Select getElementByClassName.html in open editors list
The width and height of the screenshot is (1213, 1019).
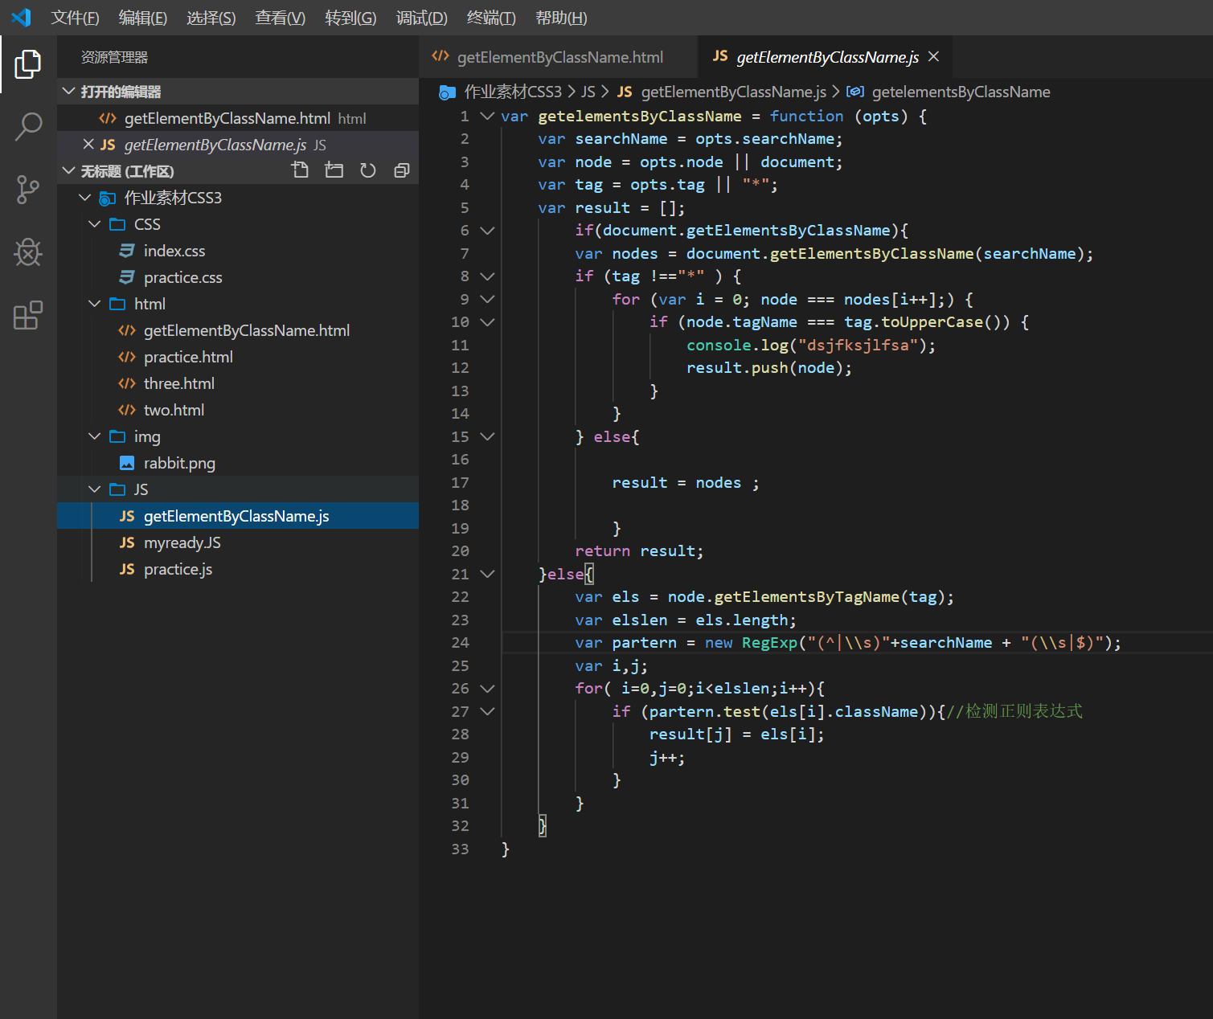238,118
